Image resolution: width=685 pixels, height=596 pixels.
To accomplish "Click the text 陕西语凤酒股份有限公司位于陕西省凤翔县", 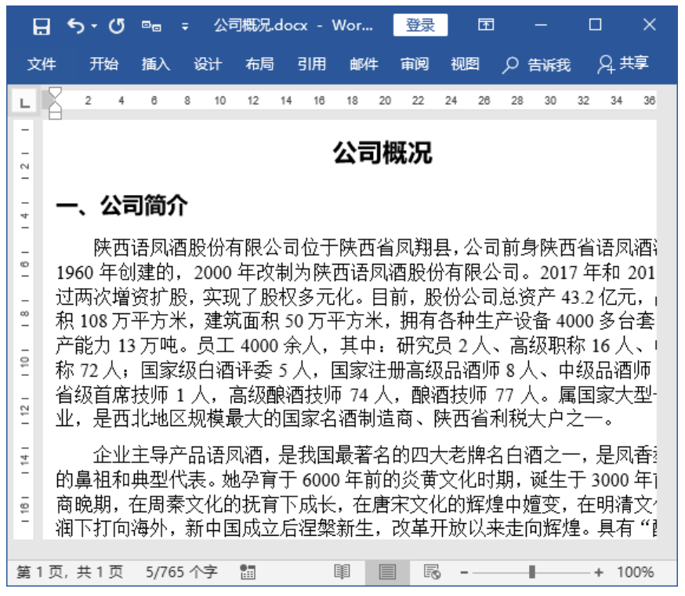I will [273, 248].
